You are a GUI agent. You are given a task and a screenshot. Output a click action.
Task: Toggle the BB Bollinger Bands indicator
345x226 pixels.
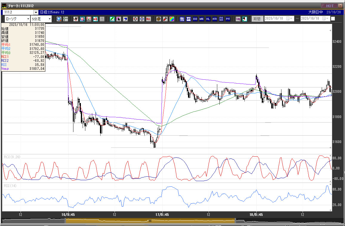(x=195, y=19)
